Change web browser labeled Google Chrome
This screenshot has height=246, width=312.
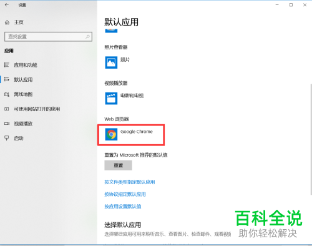point(137,132)
